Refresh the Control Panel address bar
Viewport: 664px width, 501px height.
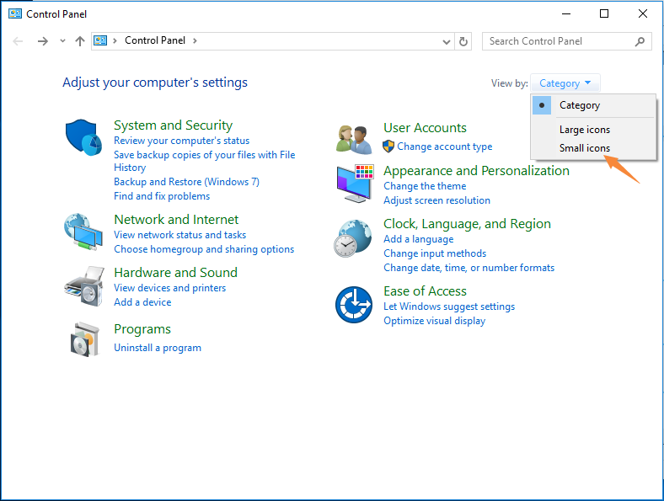click(463, 41)
